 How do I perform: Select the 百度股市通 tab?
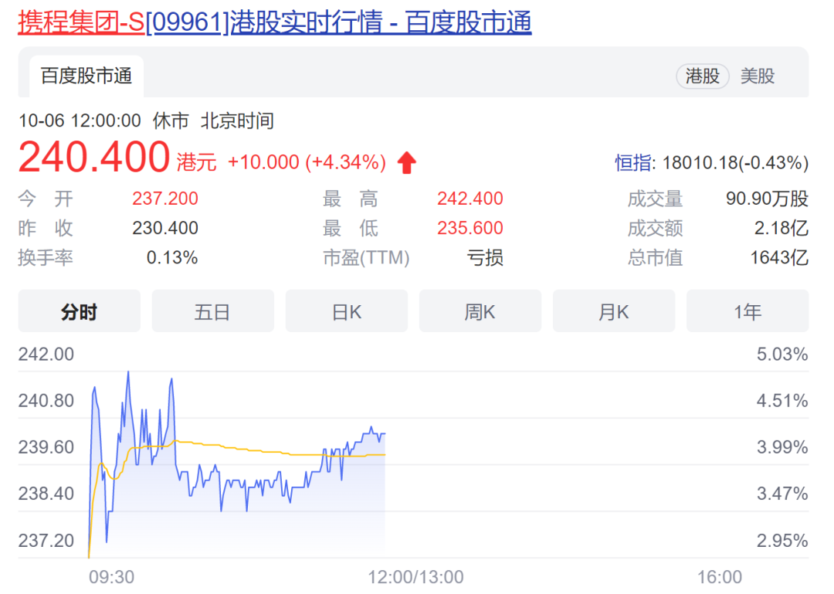pyautogui.click(x=86, y=76)
